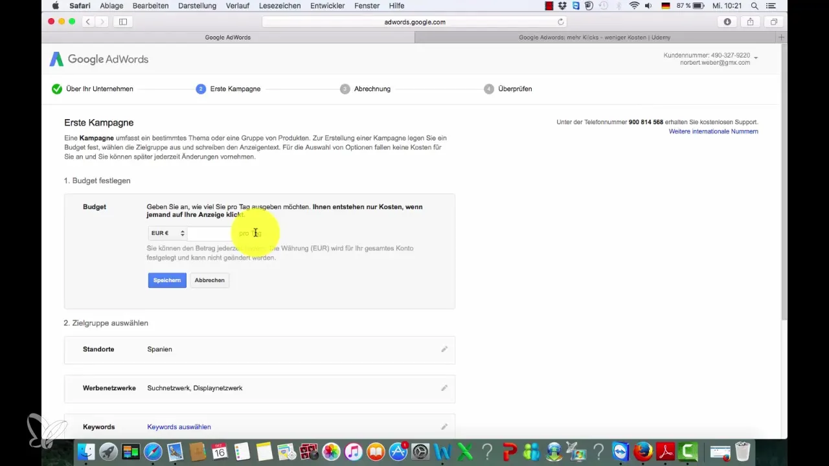Open Firefox from the Dock

643,452
